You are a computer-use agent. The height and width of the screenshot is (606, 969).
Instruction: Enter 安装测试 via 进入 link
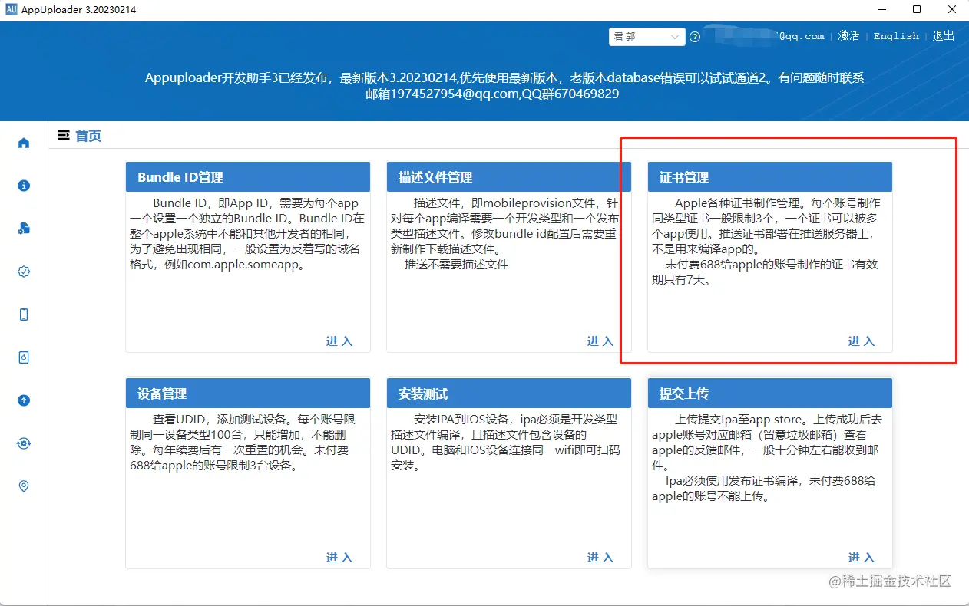[x=600, y=558]
